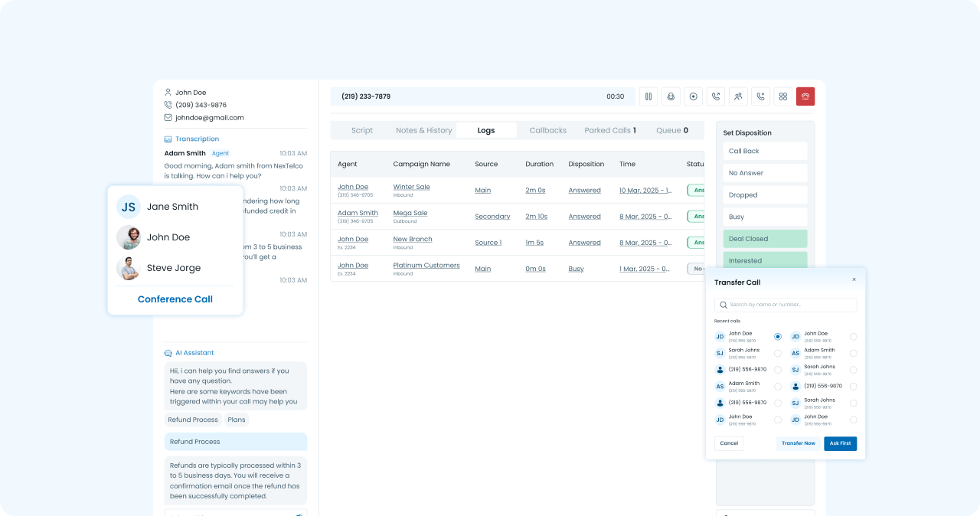
Task: Select the currently checked John Doe radio button
Action: (778, 337)
